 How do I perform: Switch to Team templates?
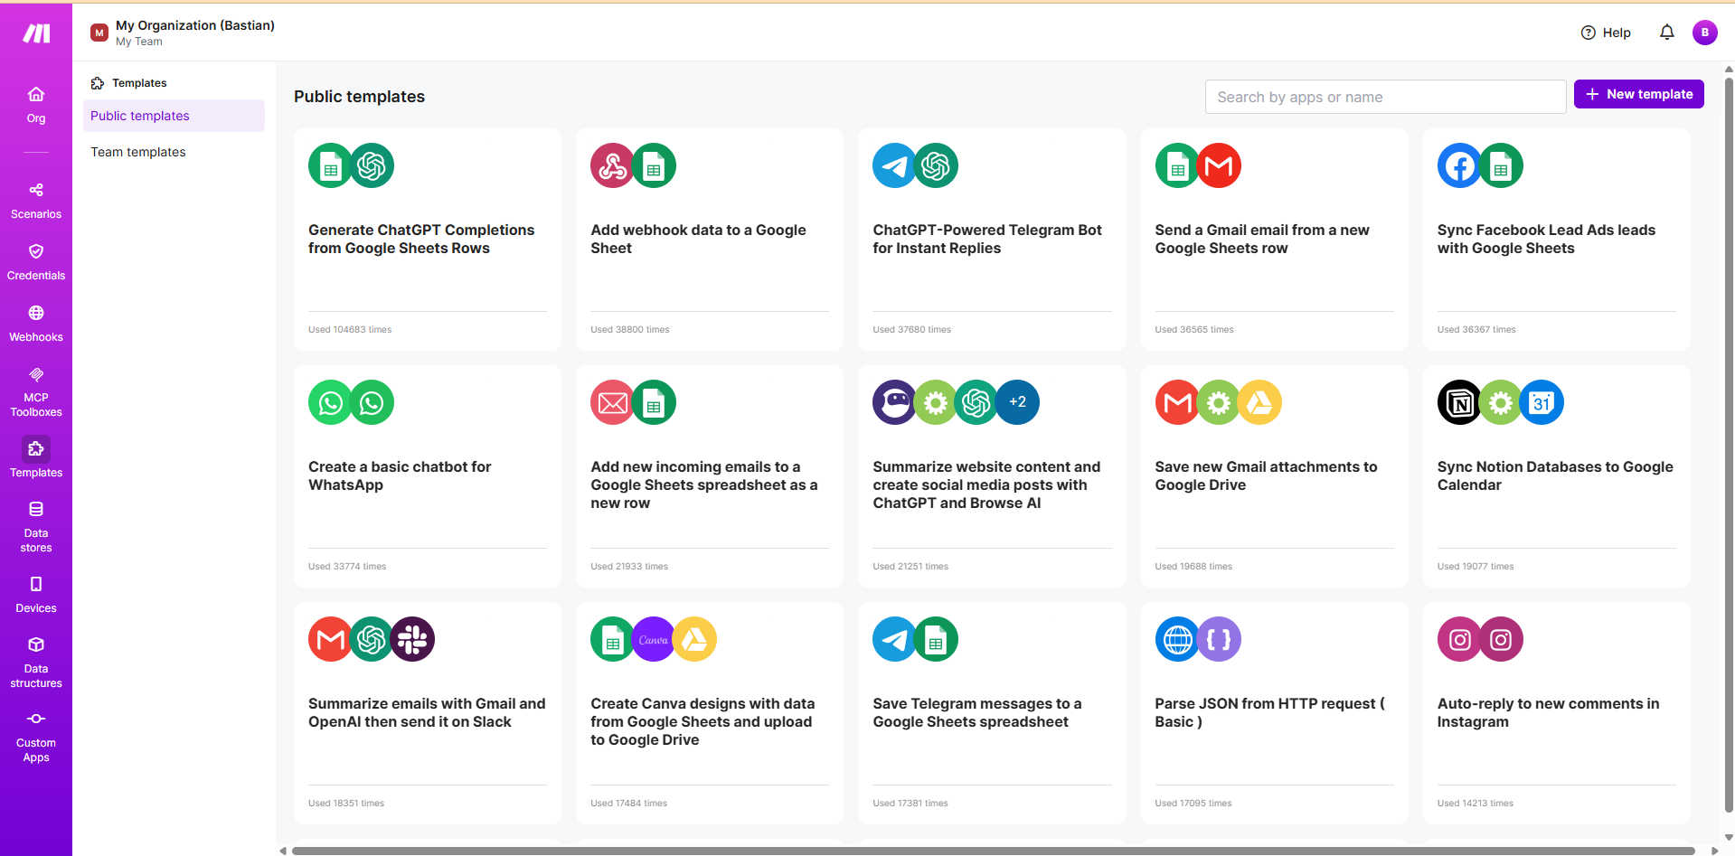[138, 152]
